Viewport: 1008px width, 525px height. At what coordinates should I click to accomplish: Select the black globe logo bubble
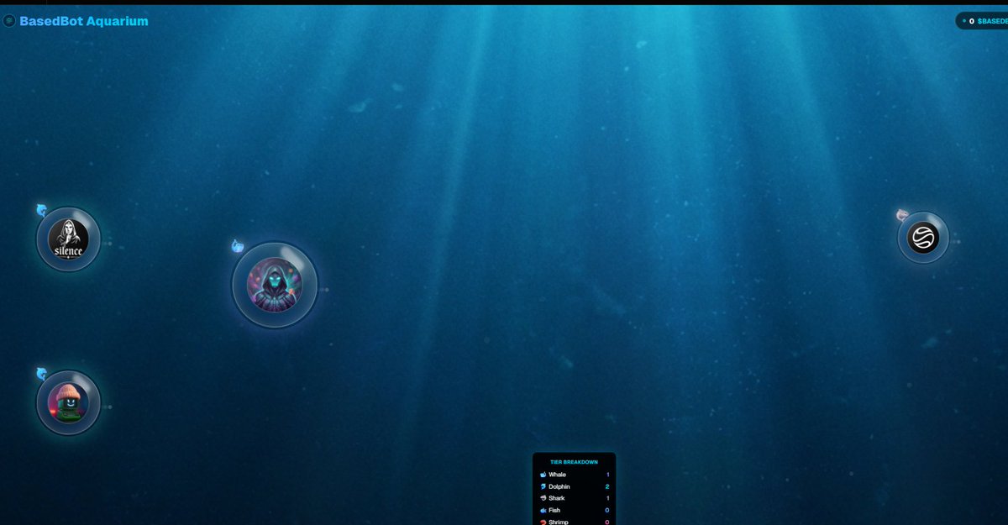923,238
